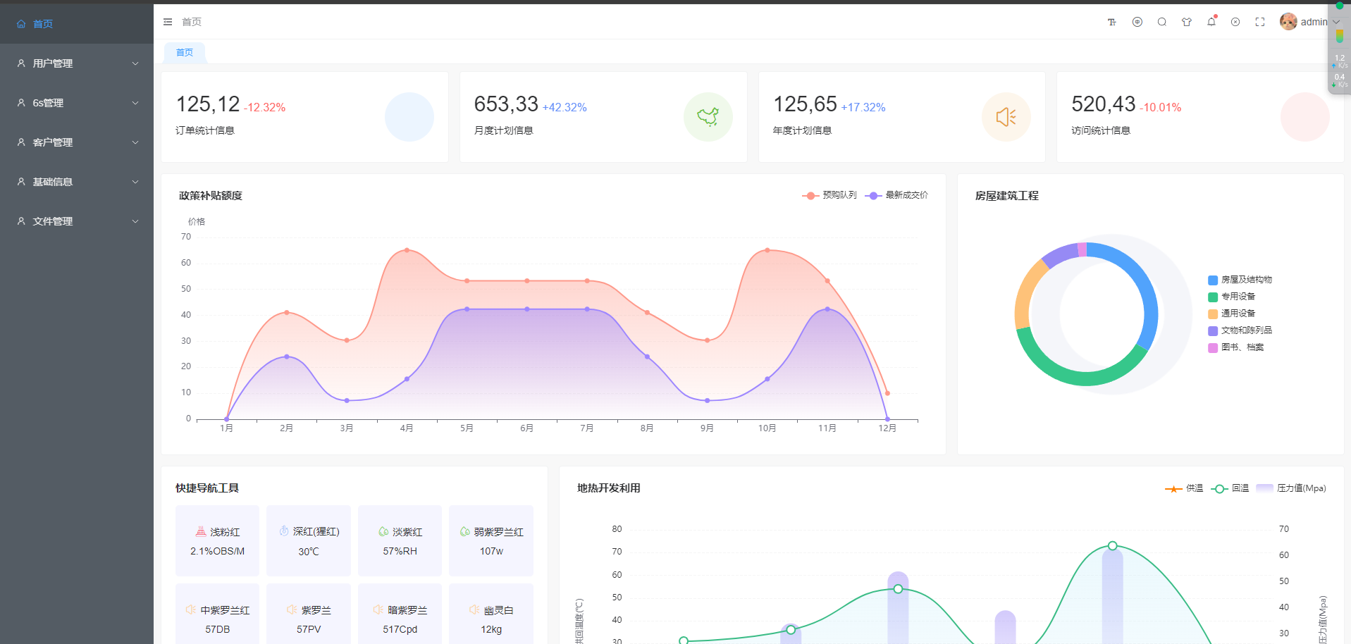
Task: Toggle the 通用设备 legend item
Action: click(1232, 314)
